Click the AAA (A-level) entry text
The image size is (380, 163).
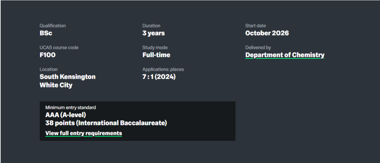(65, 115)
